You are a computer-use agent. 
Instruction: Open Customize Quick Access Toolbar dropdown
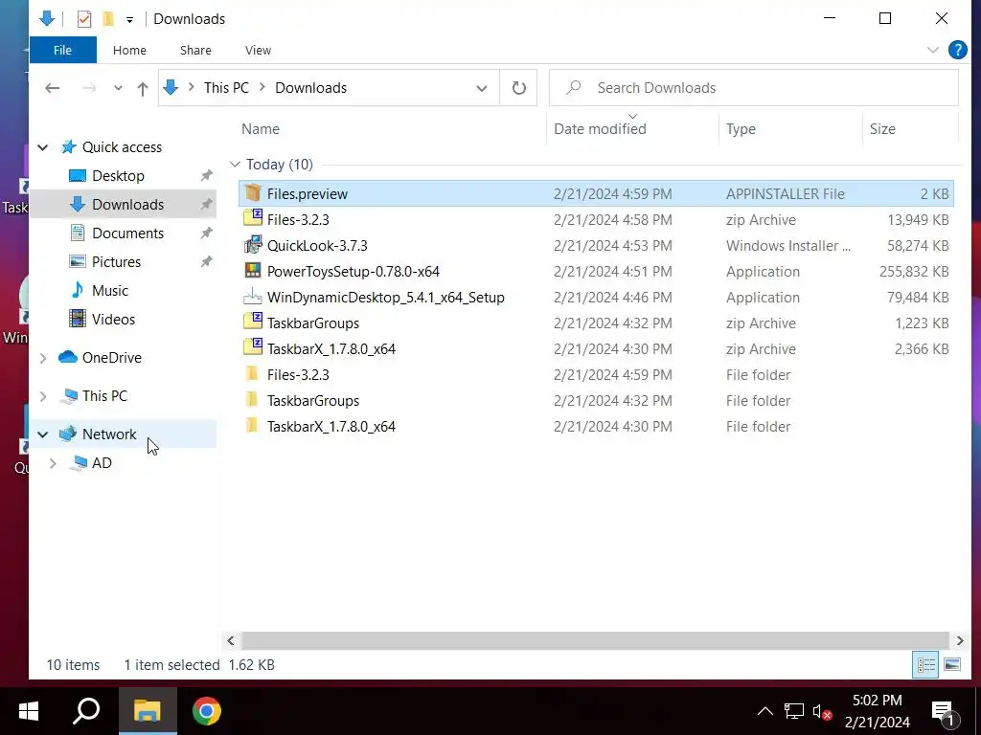pyautogui.click(x=129, y=19)
